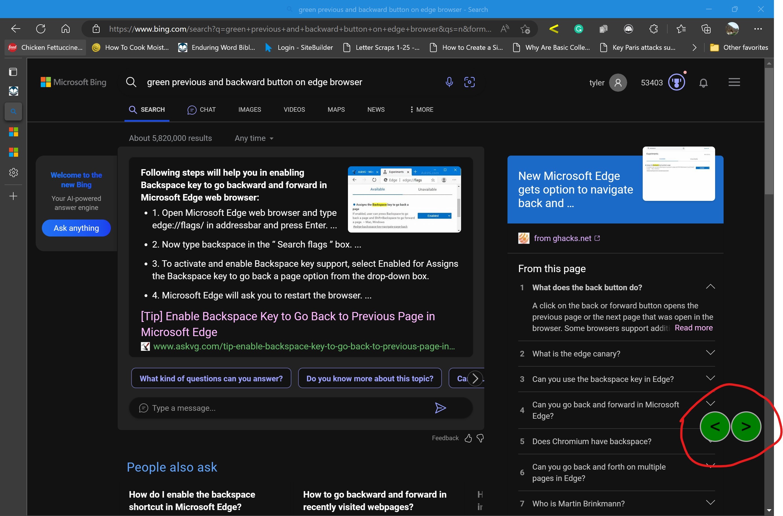Refresh the page with reload icon
This screenshot has width=783, height=516.
point(41,29)
